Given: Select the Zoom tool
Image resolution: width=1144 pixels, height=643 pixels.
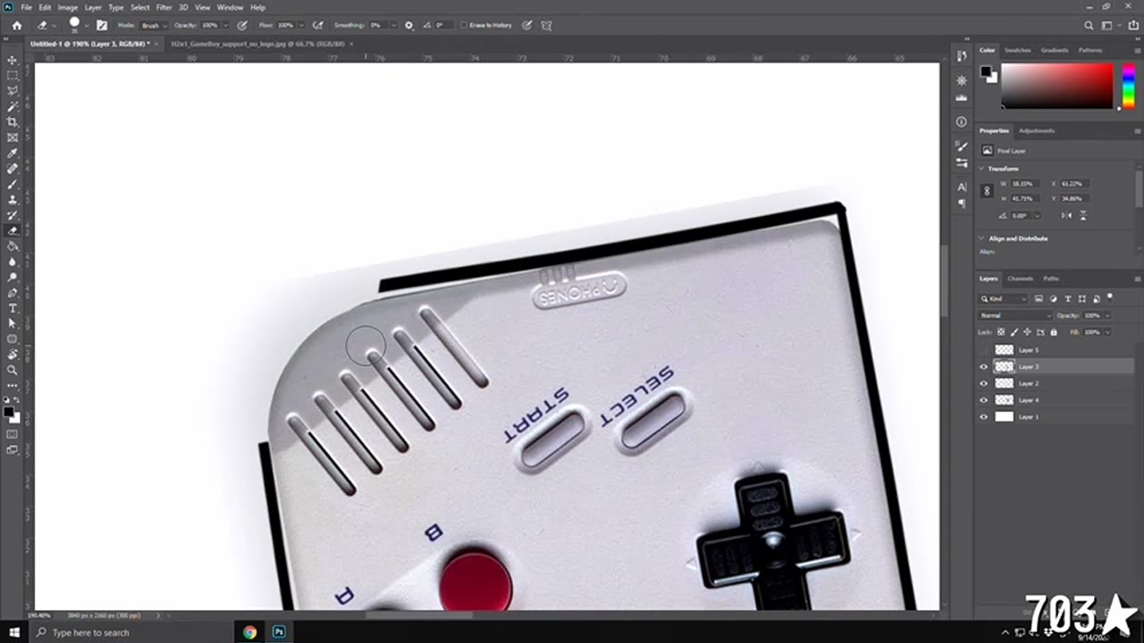Looking at the screenshot, I should coord(13,370).
